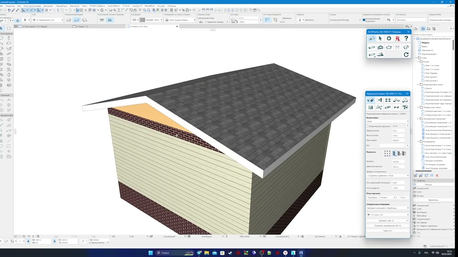Click the pop-out icon in the 3D viewport corner
Screen dimensions: 458x257
coord(407,26)
